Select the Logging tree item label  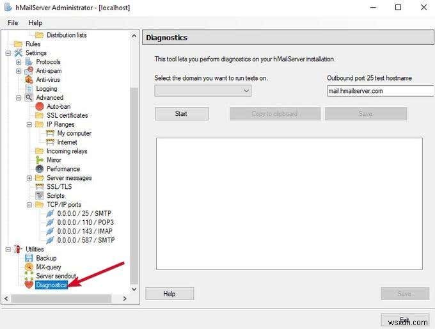click(47, 89)
